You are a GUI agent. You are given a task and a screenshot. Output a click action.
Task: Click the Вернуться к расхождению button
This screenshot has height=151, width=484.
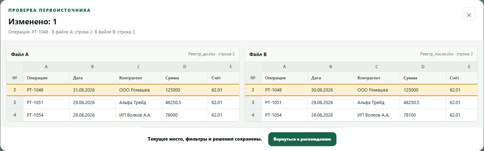coord(302,139)
